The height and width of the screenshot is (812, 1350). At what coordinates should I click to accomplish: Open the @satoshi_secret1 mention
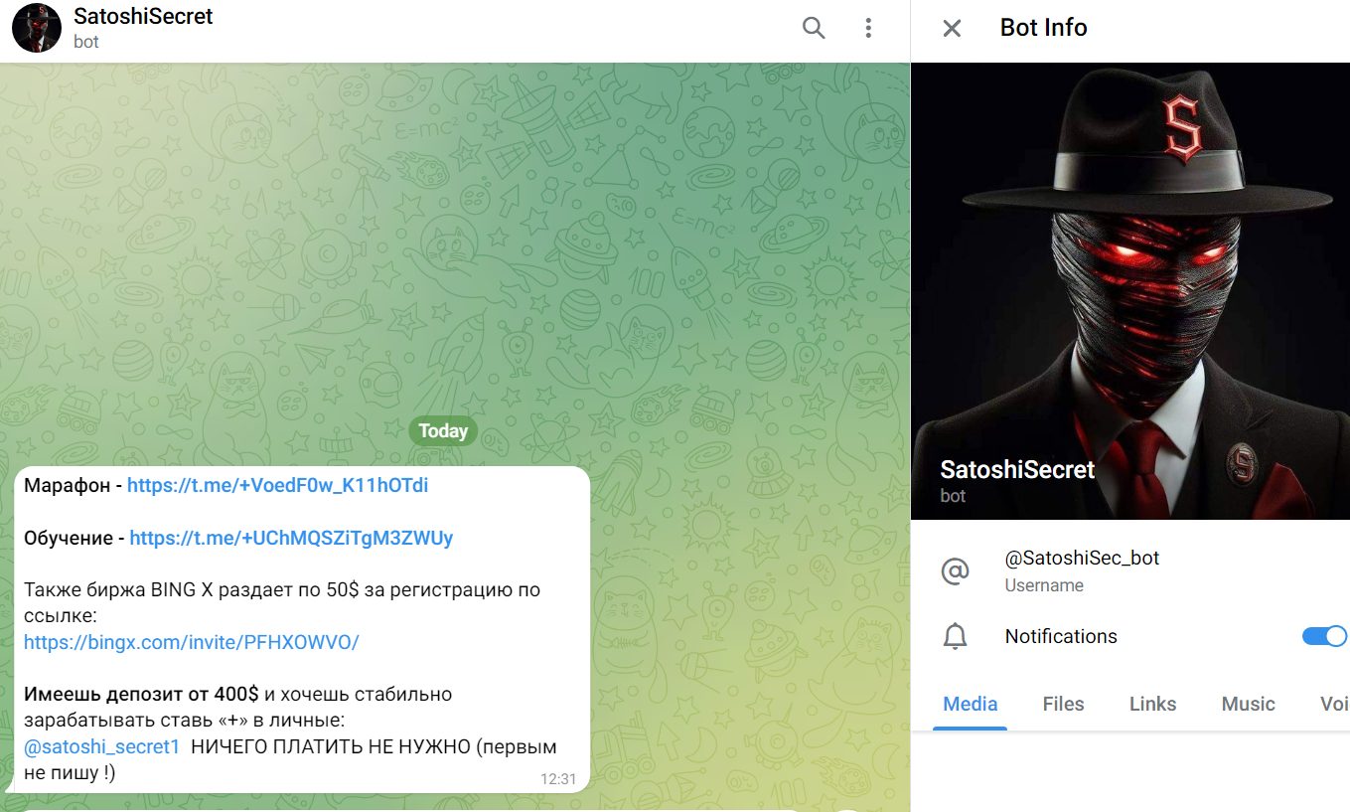pos(101,746)
